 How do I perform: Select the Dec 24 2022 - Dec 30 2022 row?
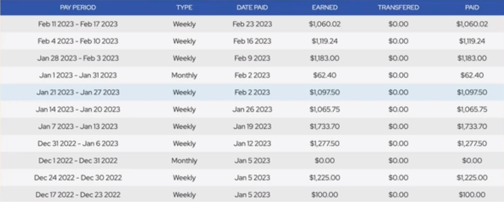point(252,177)
